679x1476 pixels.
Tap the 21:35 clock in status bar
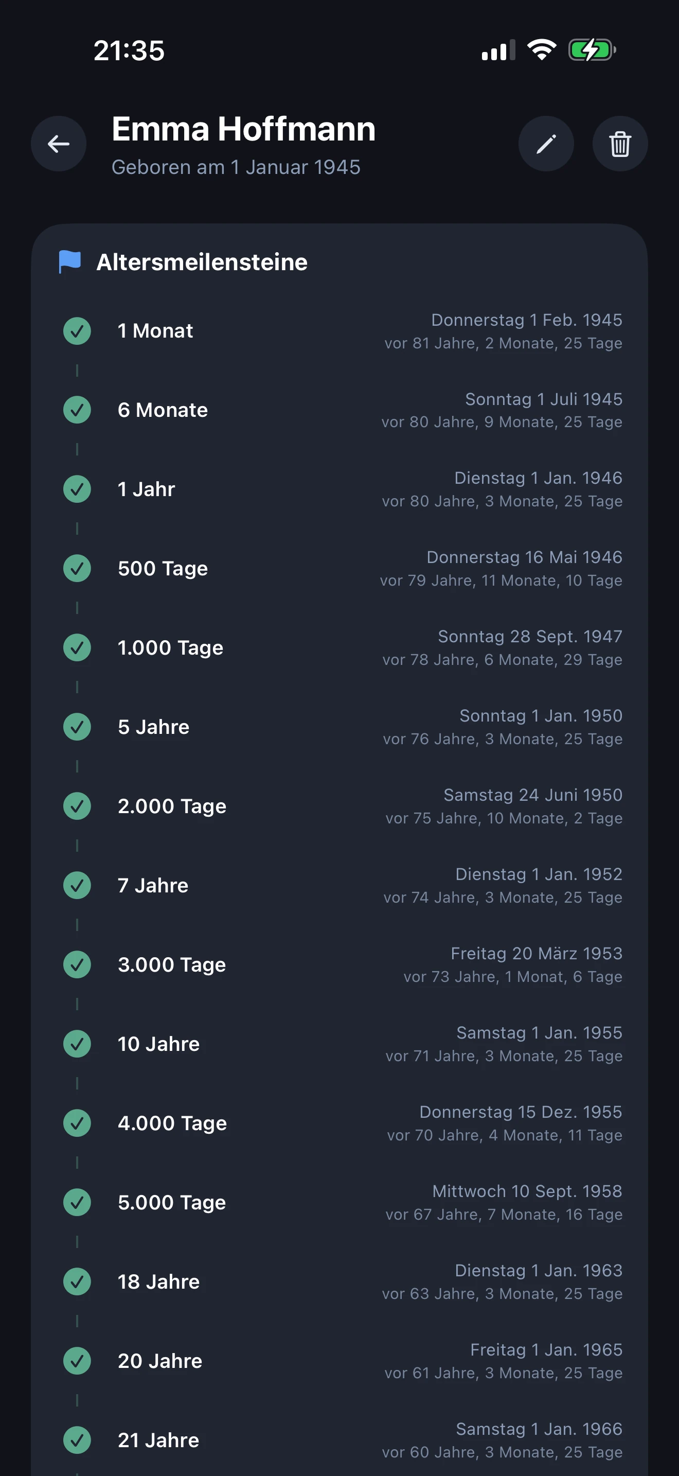(x=129, y=50)
